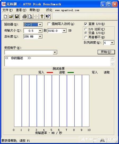
Task: Click the 队列深度(Q): label
Action: [93, 42]
